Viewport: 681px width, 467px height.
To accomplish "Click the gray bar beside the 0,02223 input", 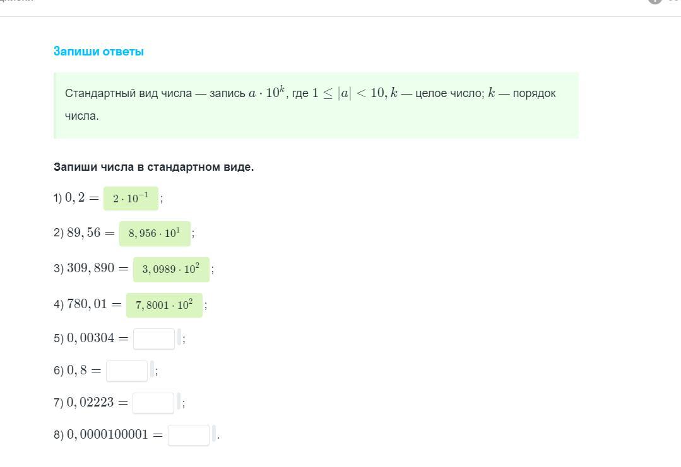I will (x=179, y=401).
